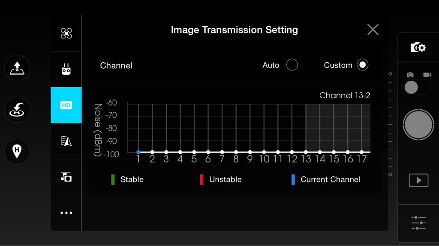
Task: Select channel 8 point on the graph
Action: (236, 152)
